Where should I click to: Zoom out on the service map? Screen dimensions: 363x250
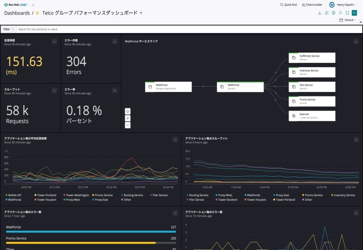(128, 125)
